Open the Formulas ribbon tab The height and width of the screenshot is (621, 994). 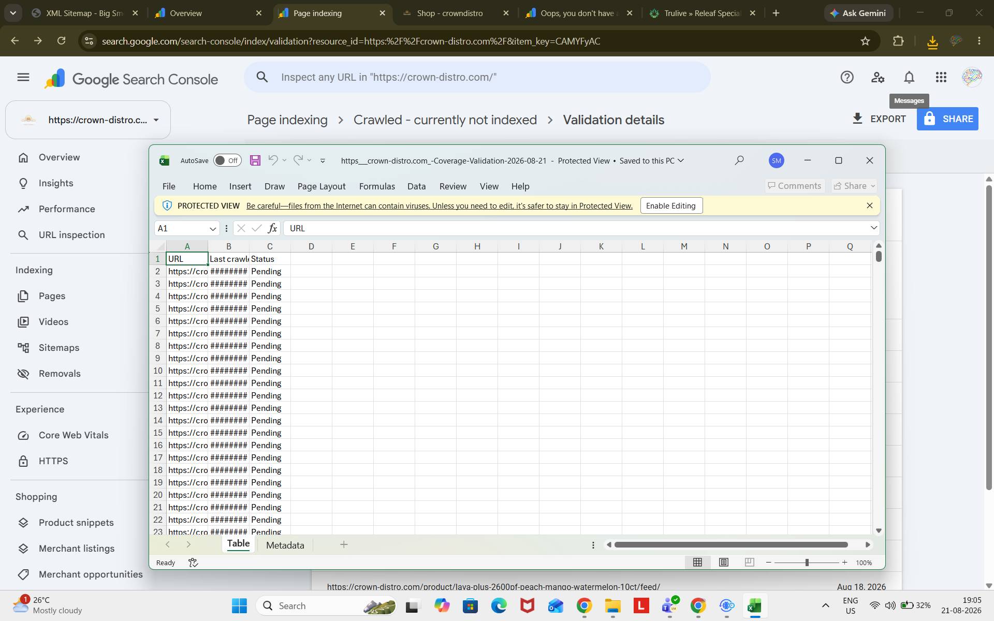377,186
